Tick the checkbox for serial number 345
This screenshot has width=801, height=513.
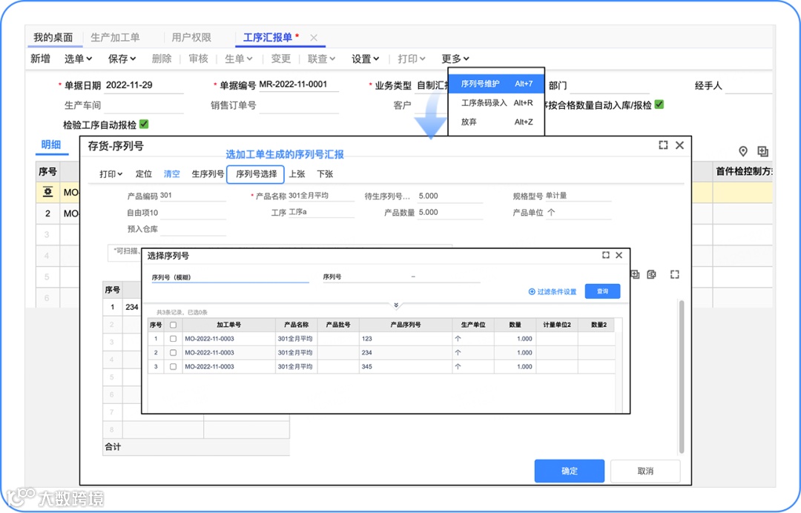173,366
